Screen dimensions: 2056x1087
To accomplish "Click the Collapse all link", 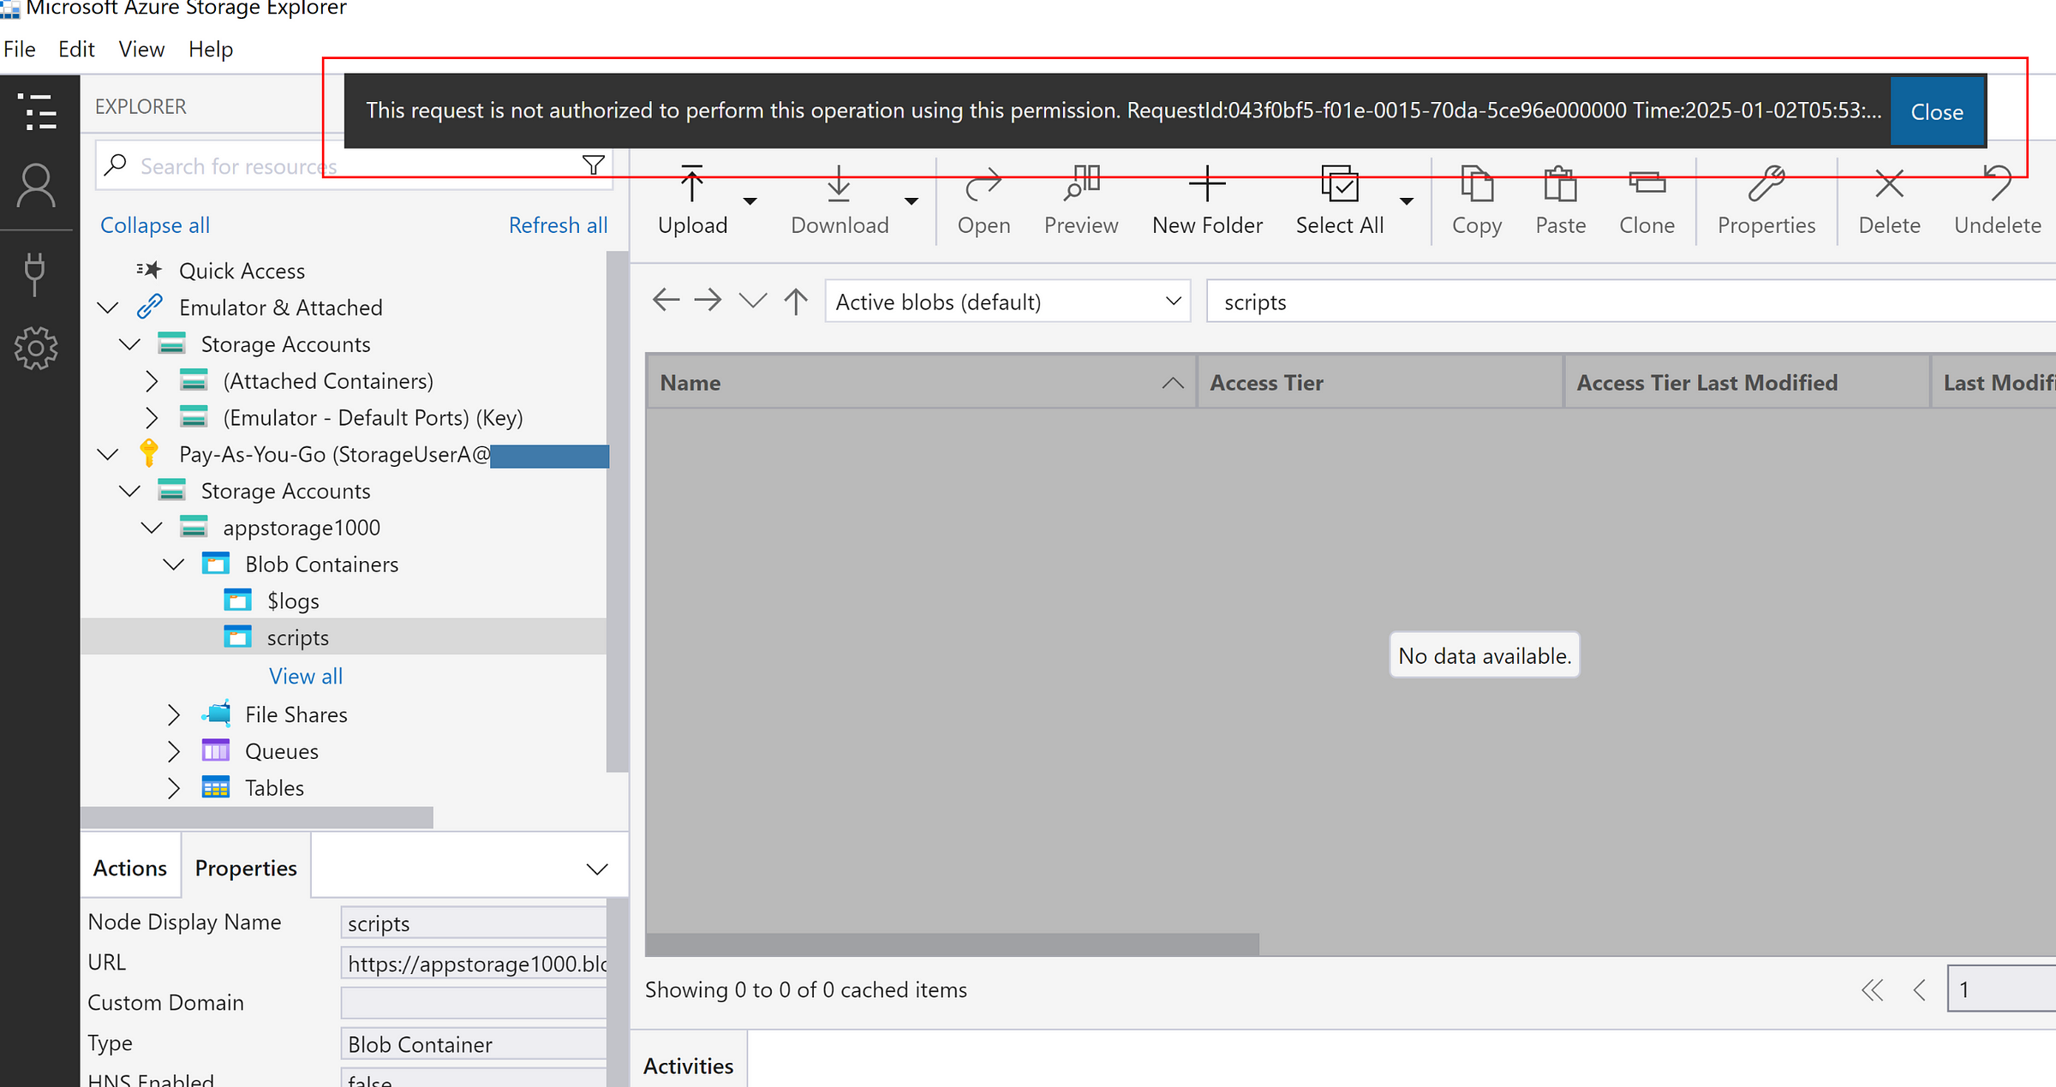I will tap(155, 225).
